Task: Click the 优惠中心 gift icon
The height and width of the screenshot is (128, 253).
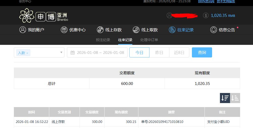Action: pos(64,30)
